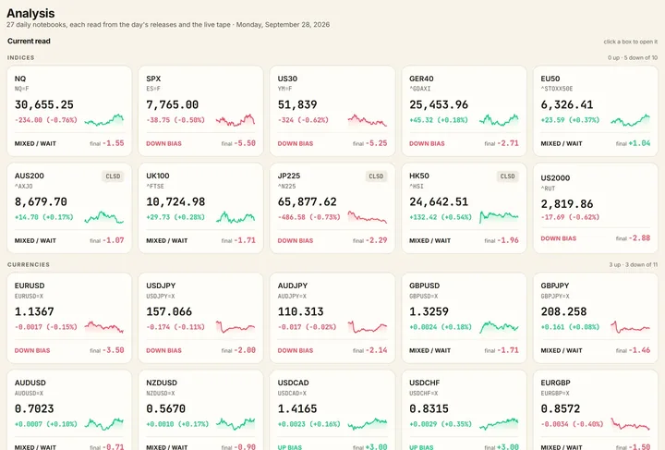Screen dimensions: 665x450
Task: Click the NQ sparkline chart
Action: tap(103, 120)
